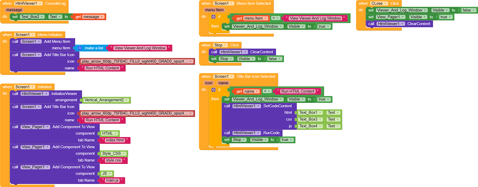Open the gear mutator on make a list block

click(80, 48)
